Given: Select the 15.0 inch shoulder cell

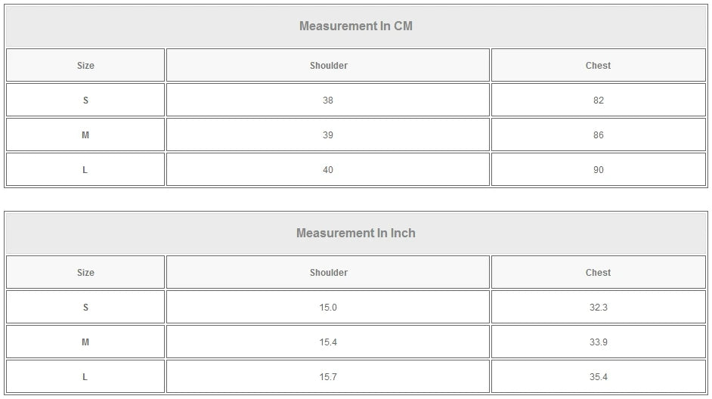Looking at the screenshot, I should 328,308.
